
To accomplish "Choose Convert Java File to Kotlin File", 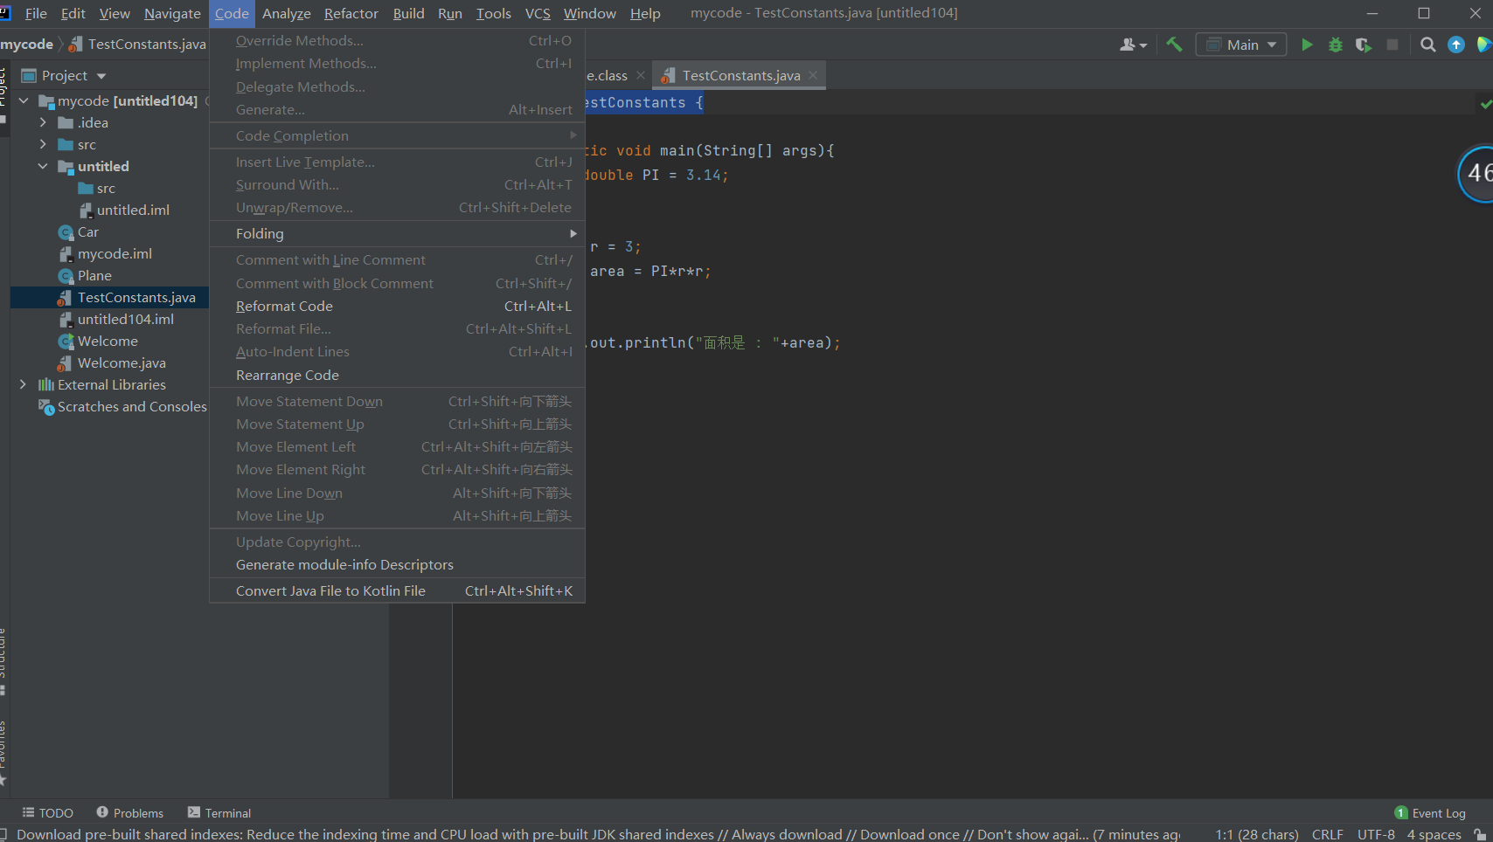I will 397,591.
